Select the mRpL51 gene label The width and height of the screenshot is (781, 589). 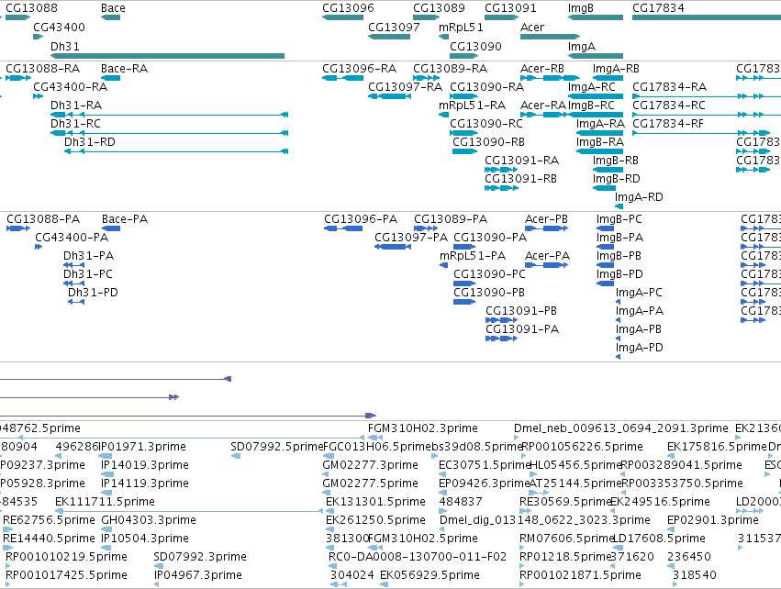(x=461, y=27)
